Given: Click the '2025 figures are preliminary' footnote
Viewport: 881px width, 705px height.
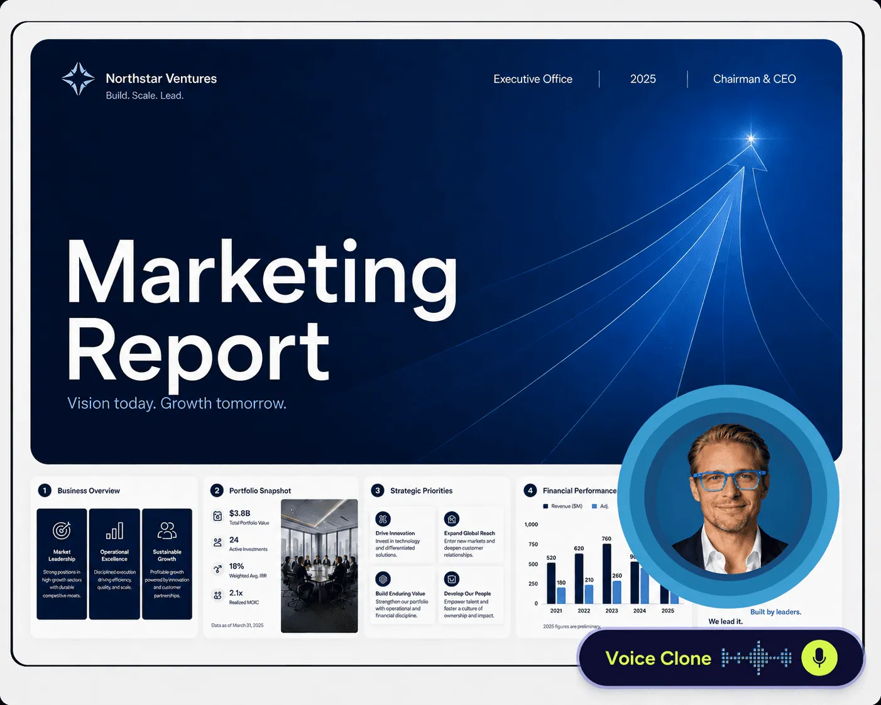Looking at the screenshot, I should click(572, 626).
